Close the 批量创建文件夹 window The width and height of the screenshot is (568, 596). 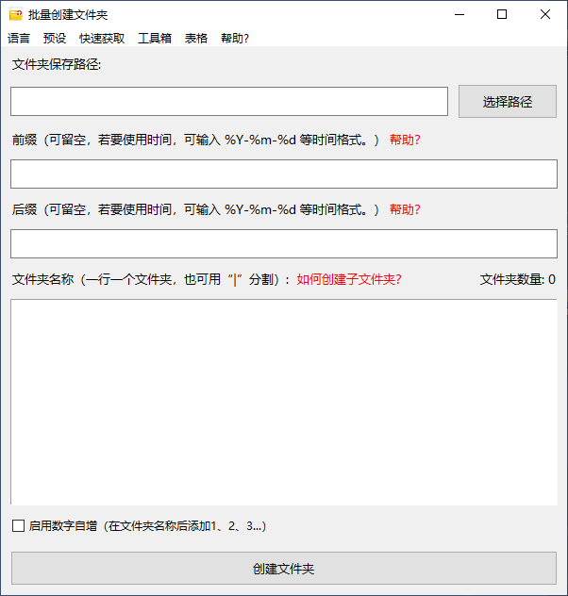point(545,14)
